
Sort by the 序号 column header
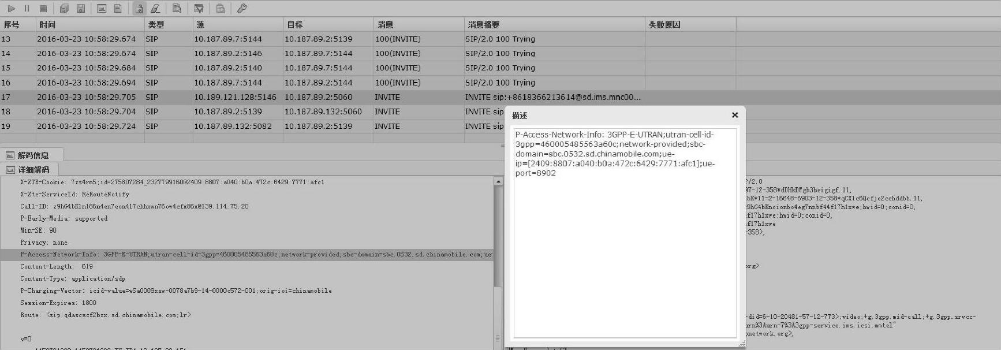(x=18, y=25)
